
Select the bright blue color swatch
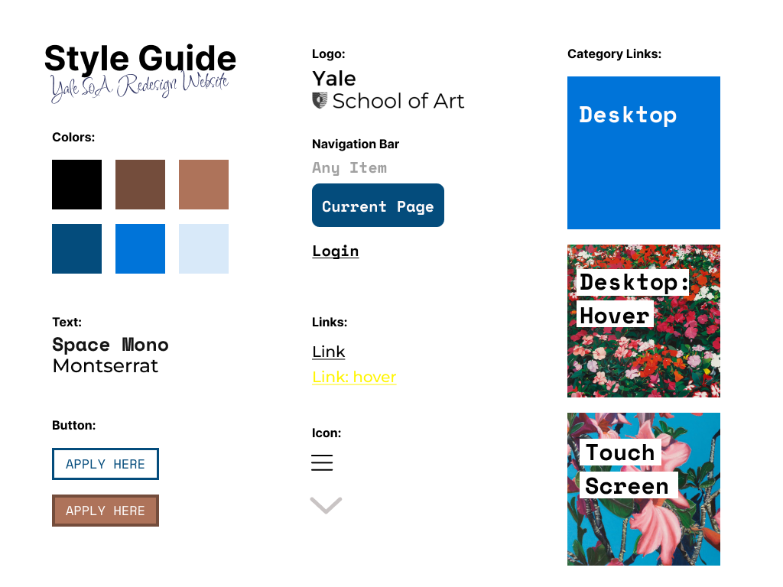[x=141, y=248]
